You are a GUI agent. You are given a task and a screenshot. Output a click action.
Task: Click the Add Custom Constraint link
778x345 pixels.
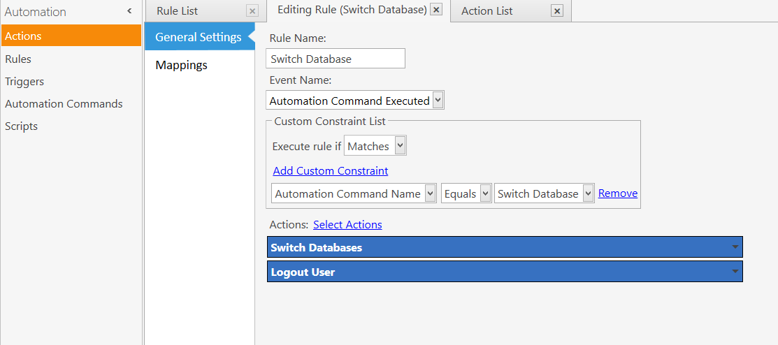tap(331, 171)
